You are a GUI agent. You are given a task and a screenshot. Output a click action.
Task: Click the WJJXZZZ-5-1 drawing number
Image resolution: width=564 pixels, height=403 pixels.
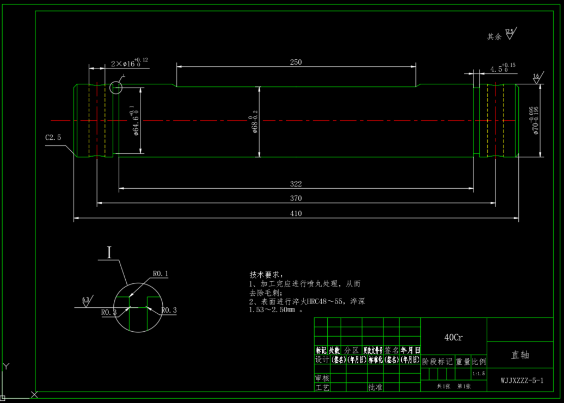[x=522, y=380]
